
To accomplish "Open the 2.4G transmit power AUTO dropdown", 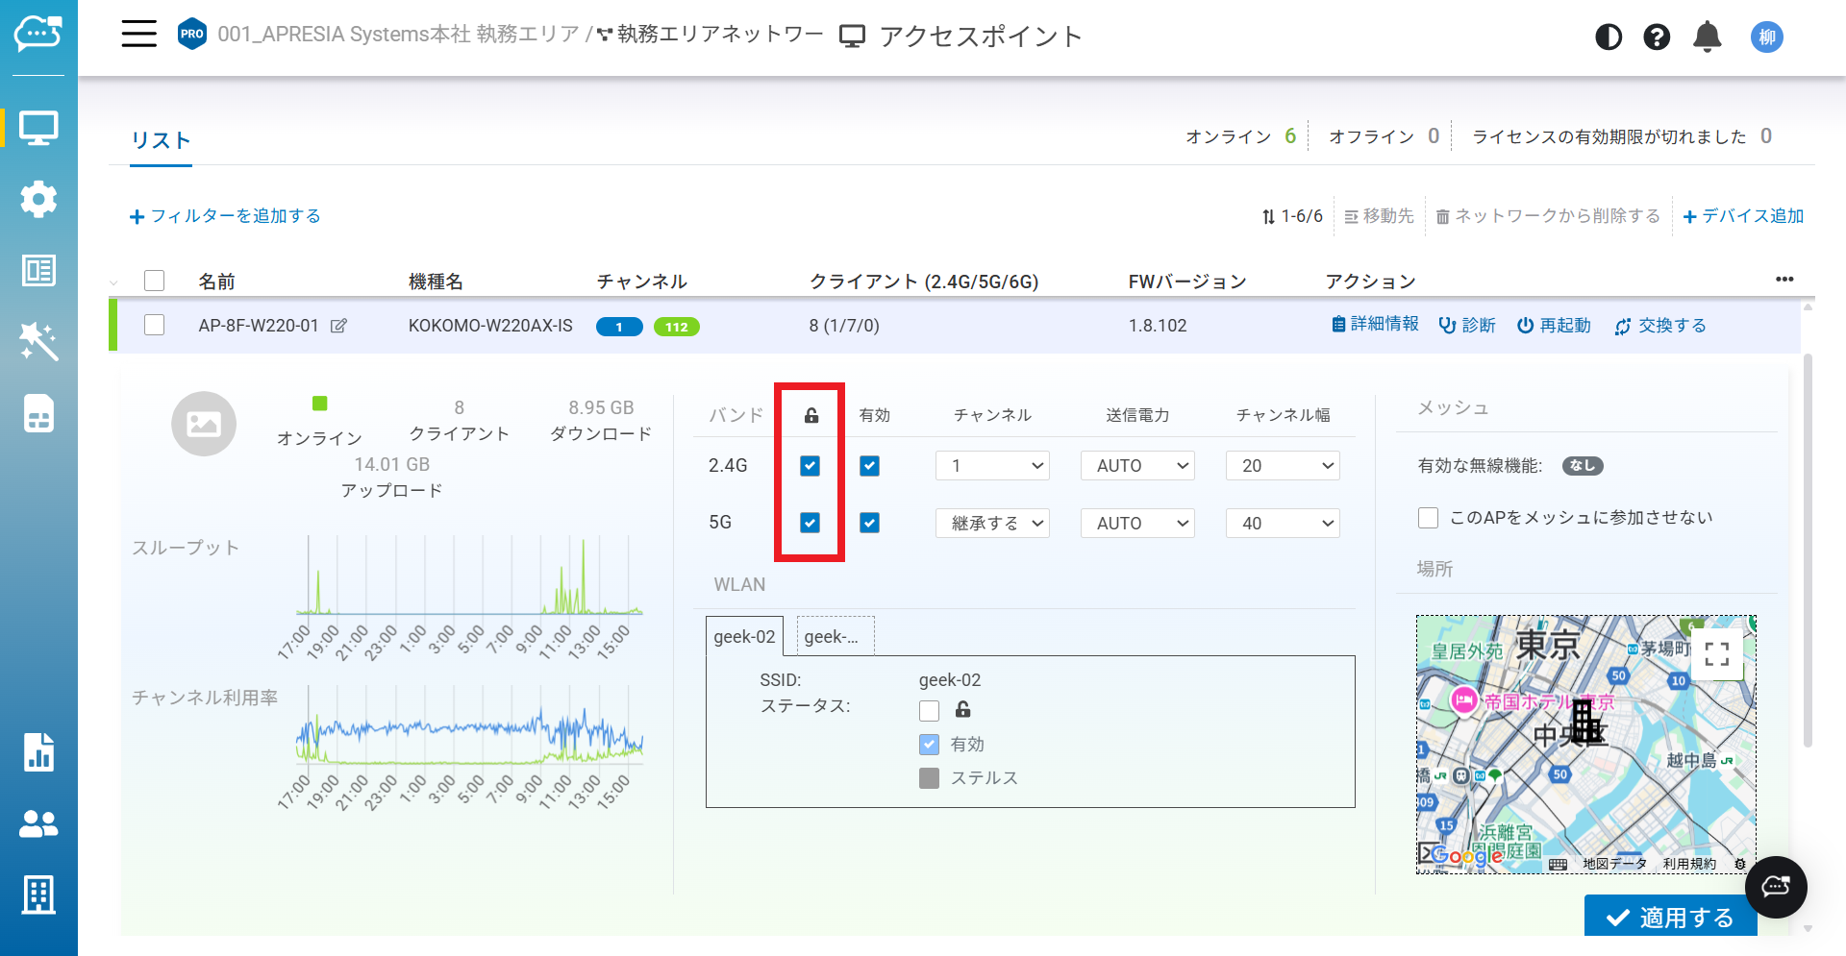I will point(1137,466).
